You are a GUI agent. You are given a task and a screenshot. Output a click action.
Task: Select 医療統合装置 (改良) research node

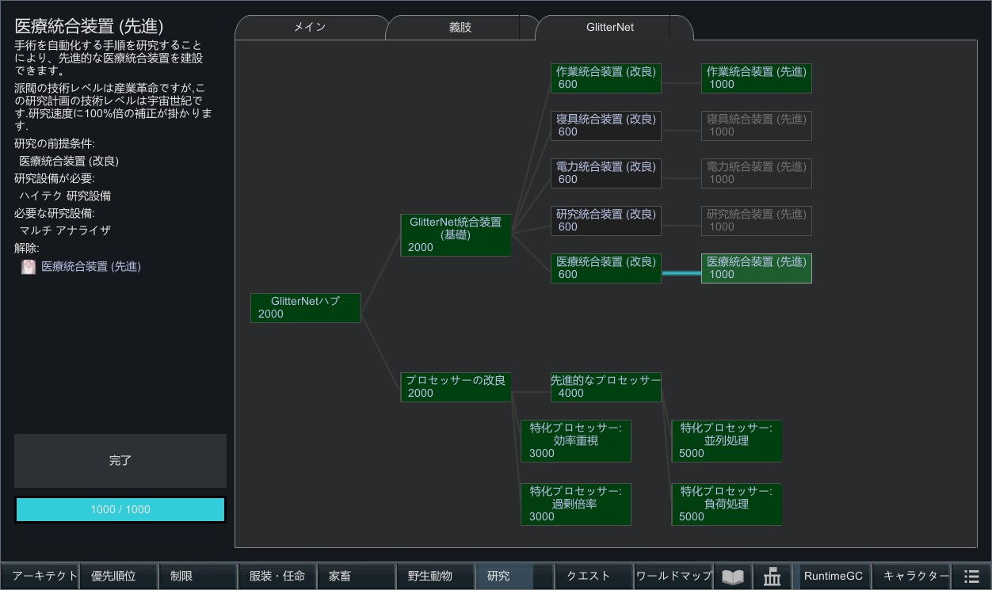click(606, 268)
